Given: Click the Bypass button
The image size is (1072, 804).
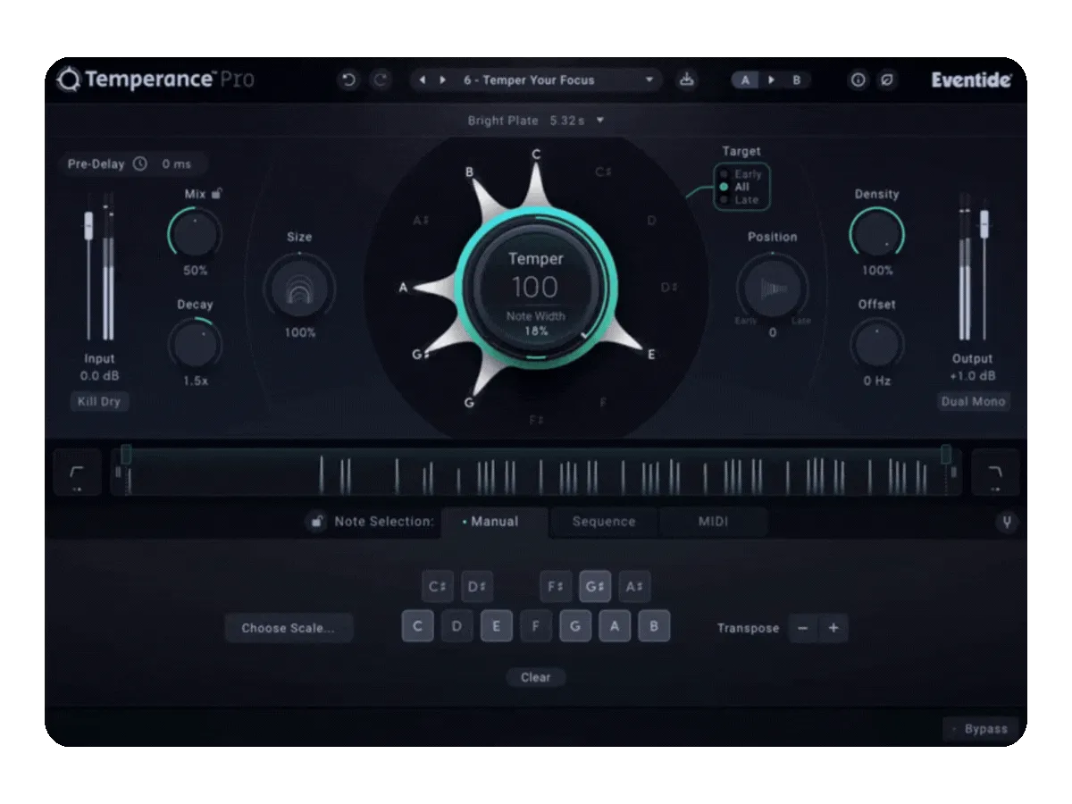Looking at the screenshot, I should point(980,729).
